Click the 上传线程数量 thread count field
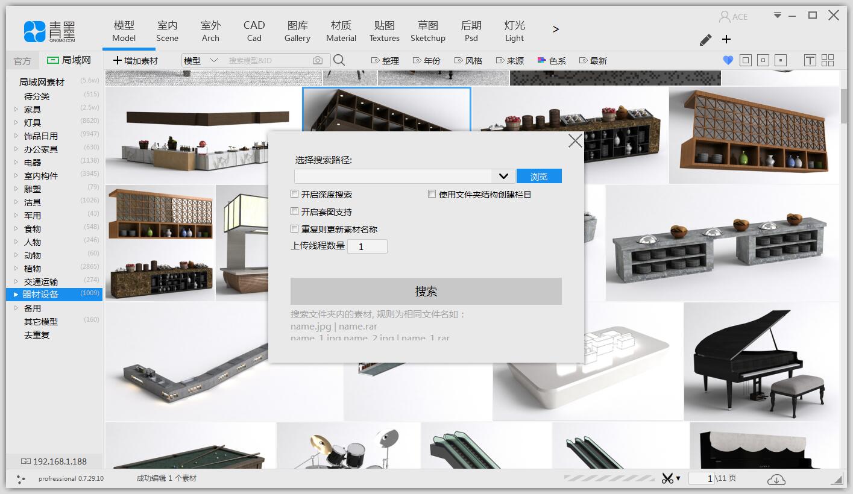Screen dimensions: 853x494 [367, 246]
